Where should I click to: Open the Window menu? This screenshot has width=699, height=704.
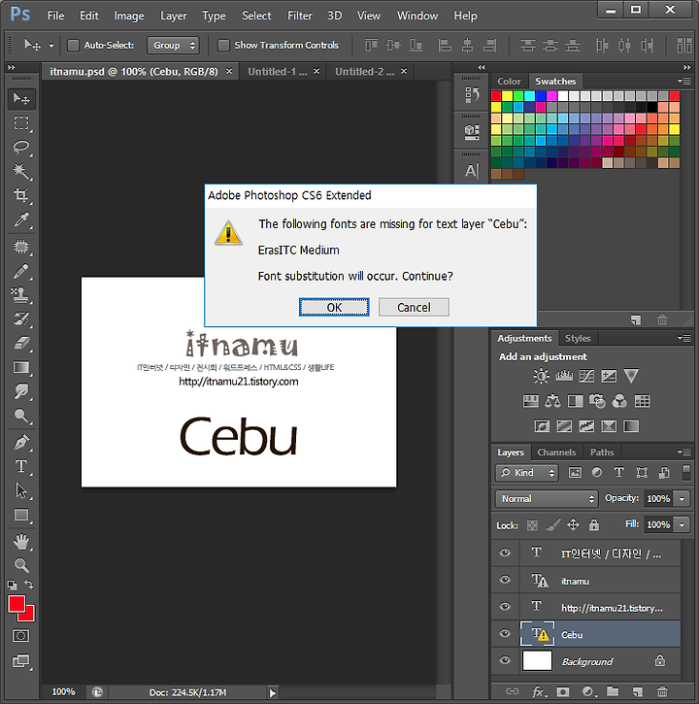coord(417,16)
